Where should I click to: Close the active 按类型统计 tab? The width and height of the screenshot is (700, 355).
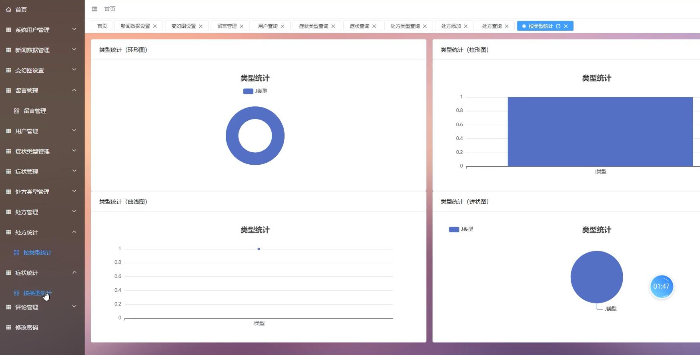(x=566, y=26)
